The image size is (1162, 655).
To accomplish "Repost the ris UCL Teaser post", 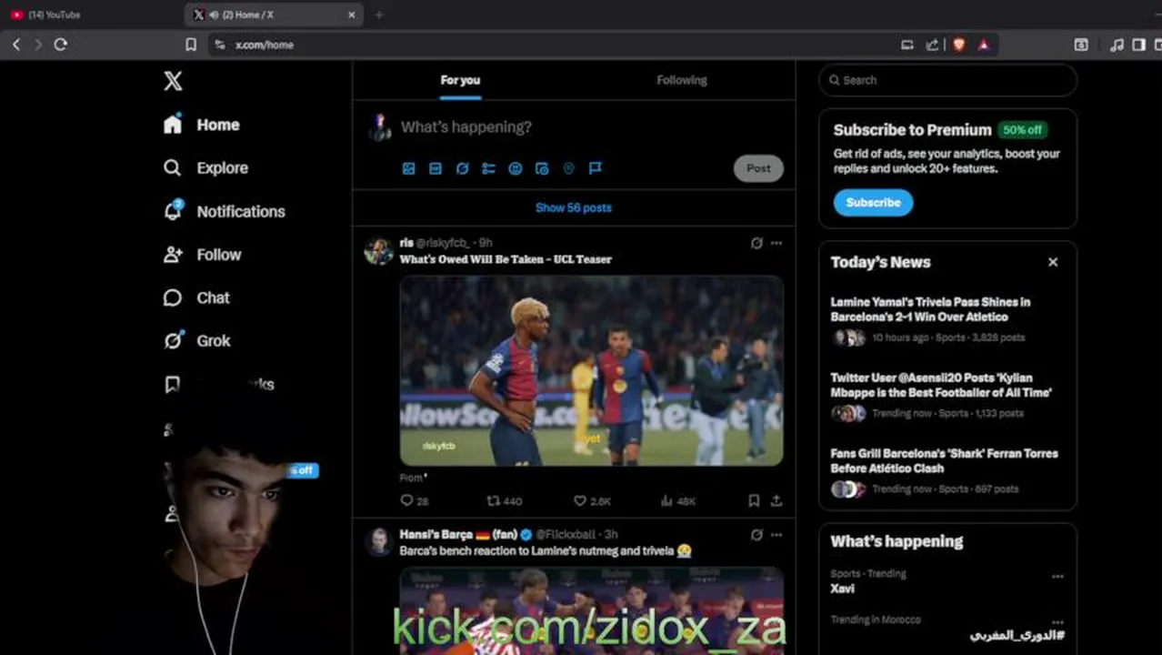I will point(504,500).
